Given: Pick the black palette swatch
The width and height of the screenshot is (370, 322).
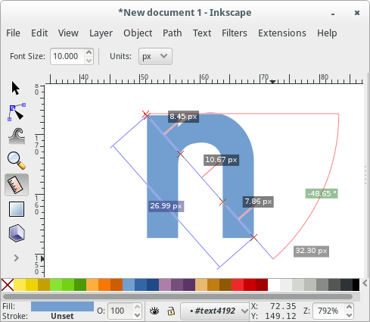Looking at the screenshot, I should pyautogui.click(x=356, y=285).
